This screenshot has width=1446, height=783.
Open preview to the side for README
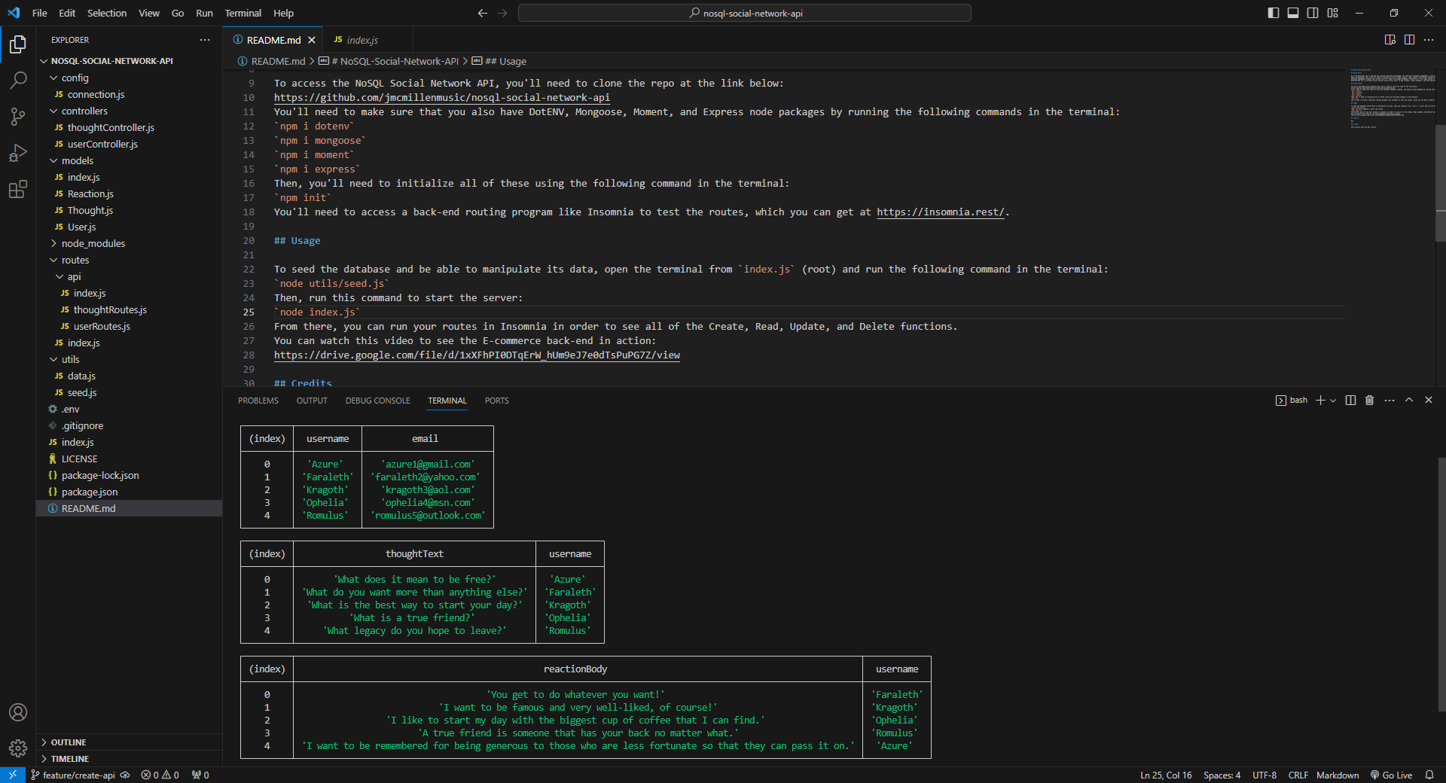tap(1390, 40)
